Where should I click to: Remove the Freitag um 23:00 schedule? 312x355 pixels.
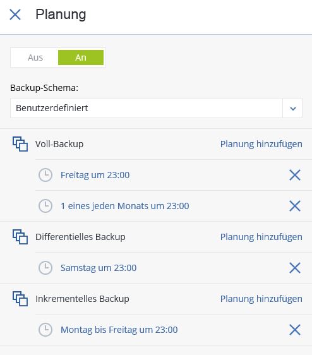click(295, 175)
